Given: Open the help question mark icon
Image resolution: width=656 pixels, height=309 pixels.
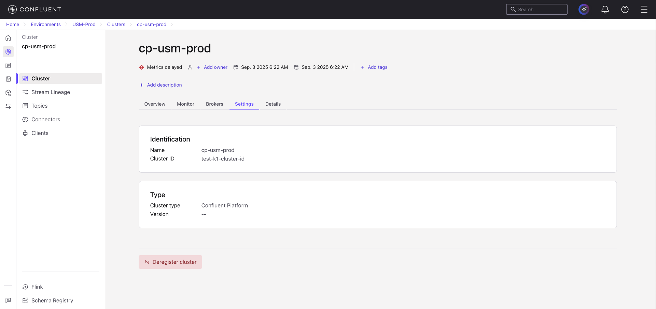Looking at the screenshot, I should [625, 10].
